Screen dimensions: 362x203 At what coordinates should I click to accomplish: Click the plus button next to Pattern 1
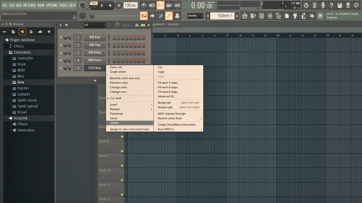237,16
